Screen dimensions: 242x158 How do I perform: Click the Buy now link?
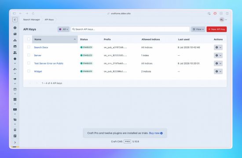pyautogui.click(x=156, y=133)
